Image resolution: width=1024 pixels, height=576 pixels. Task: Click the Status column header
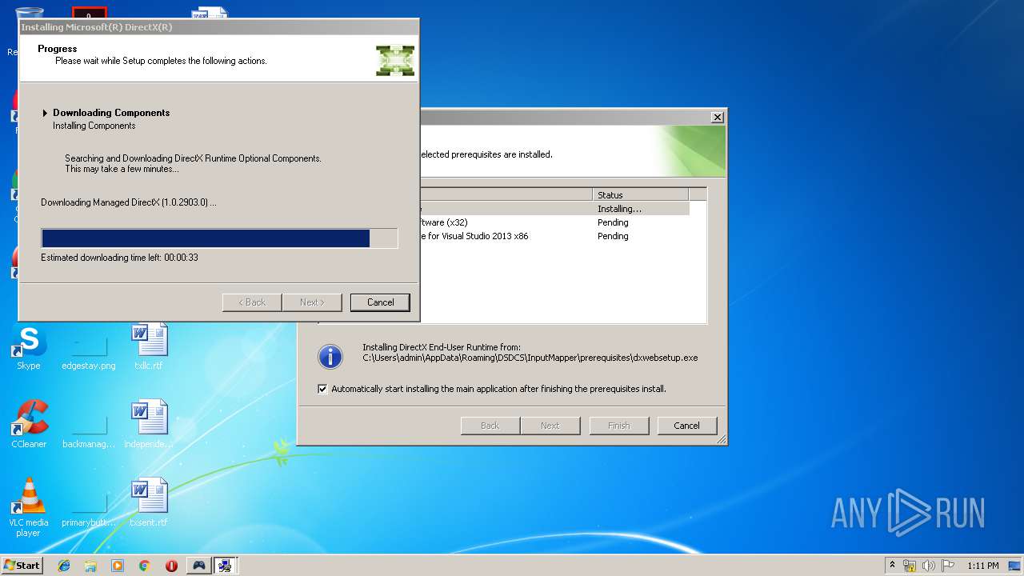click(x=641, y=194)
